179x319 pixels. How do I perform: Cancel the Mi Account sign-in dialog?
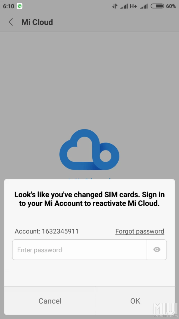click(50, 300)
